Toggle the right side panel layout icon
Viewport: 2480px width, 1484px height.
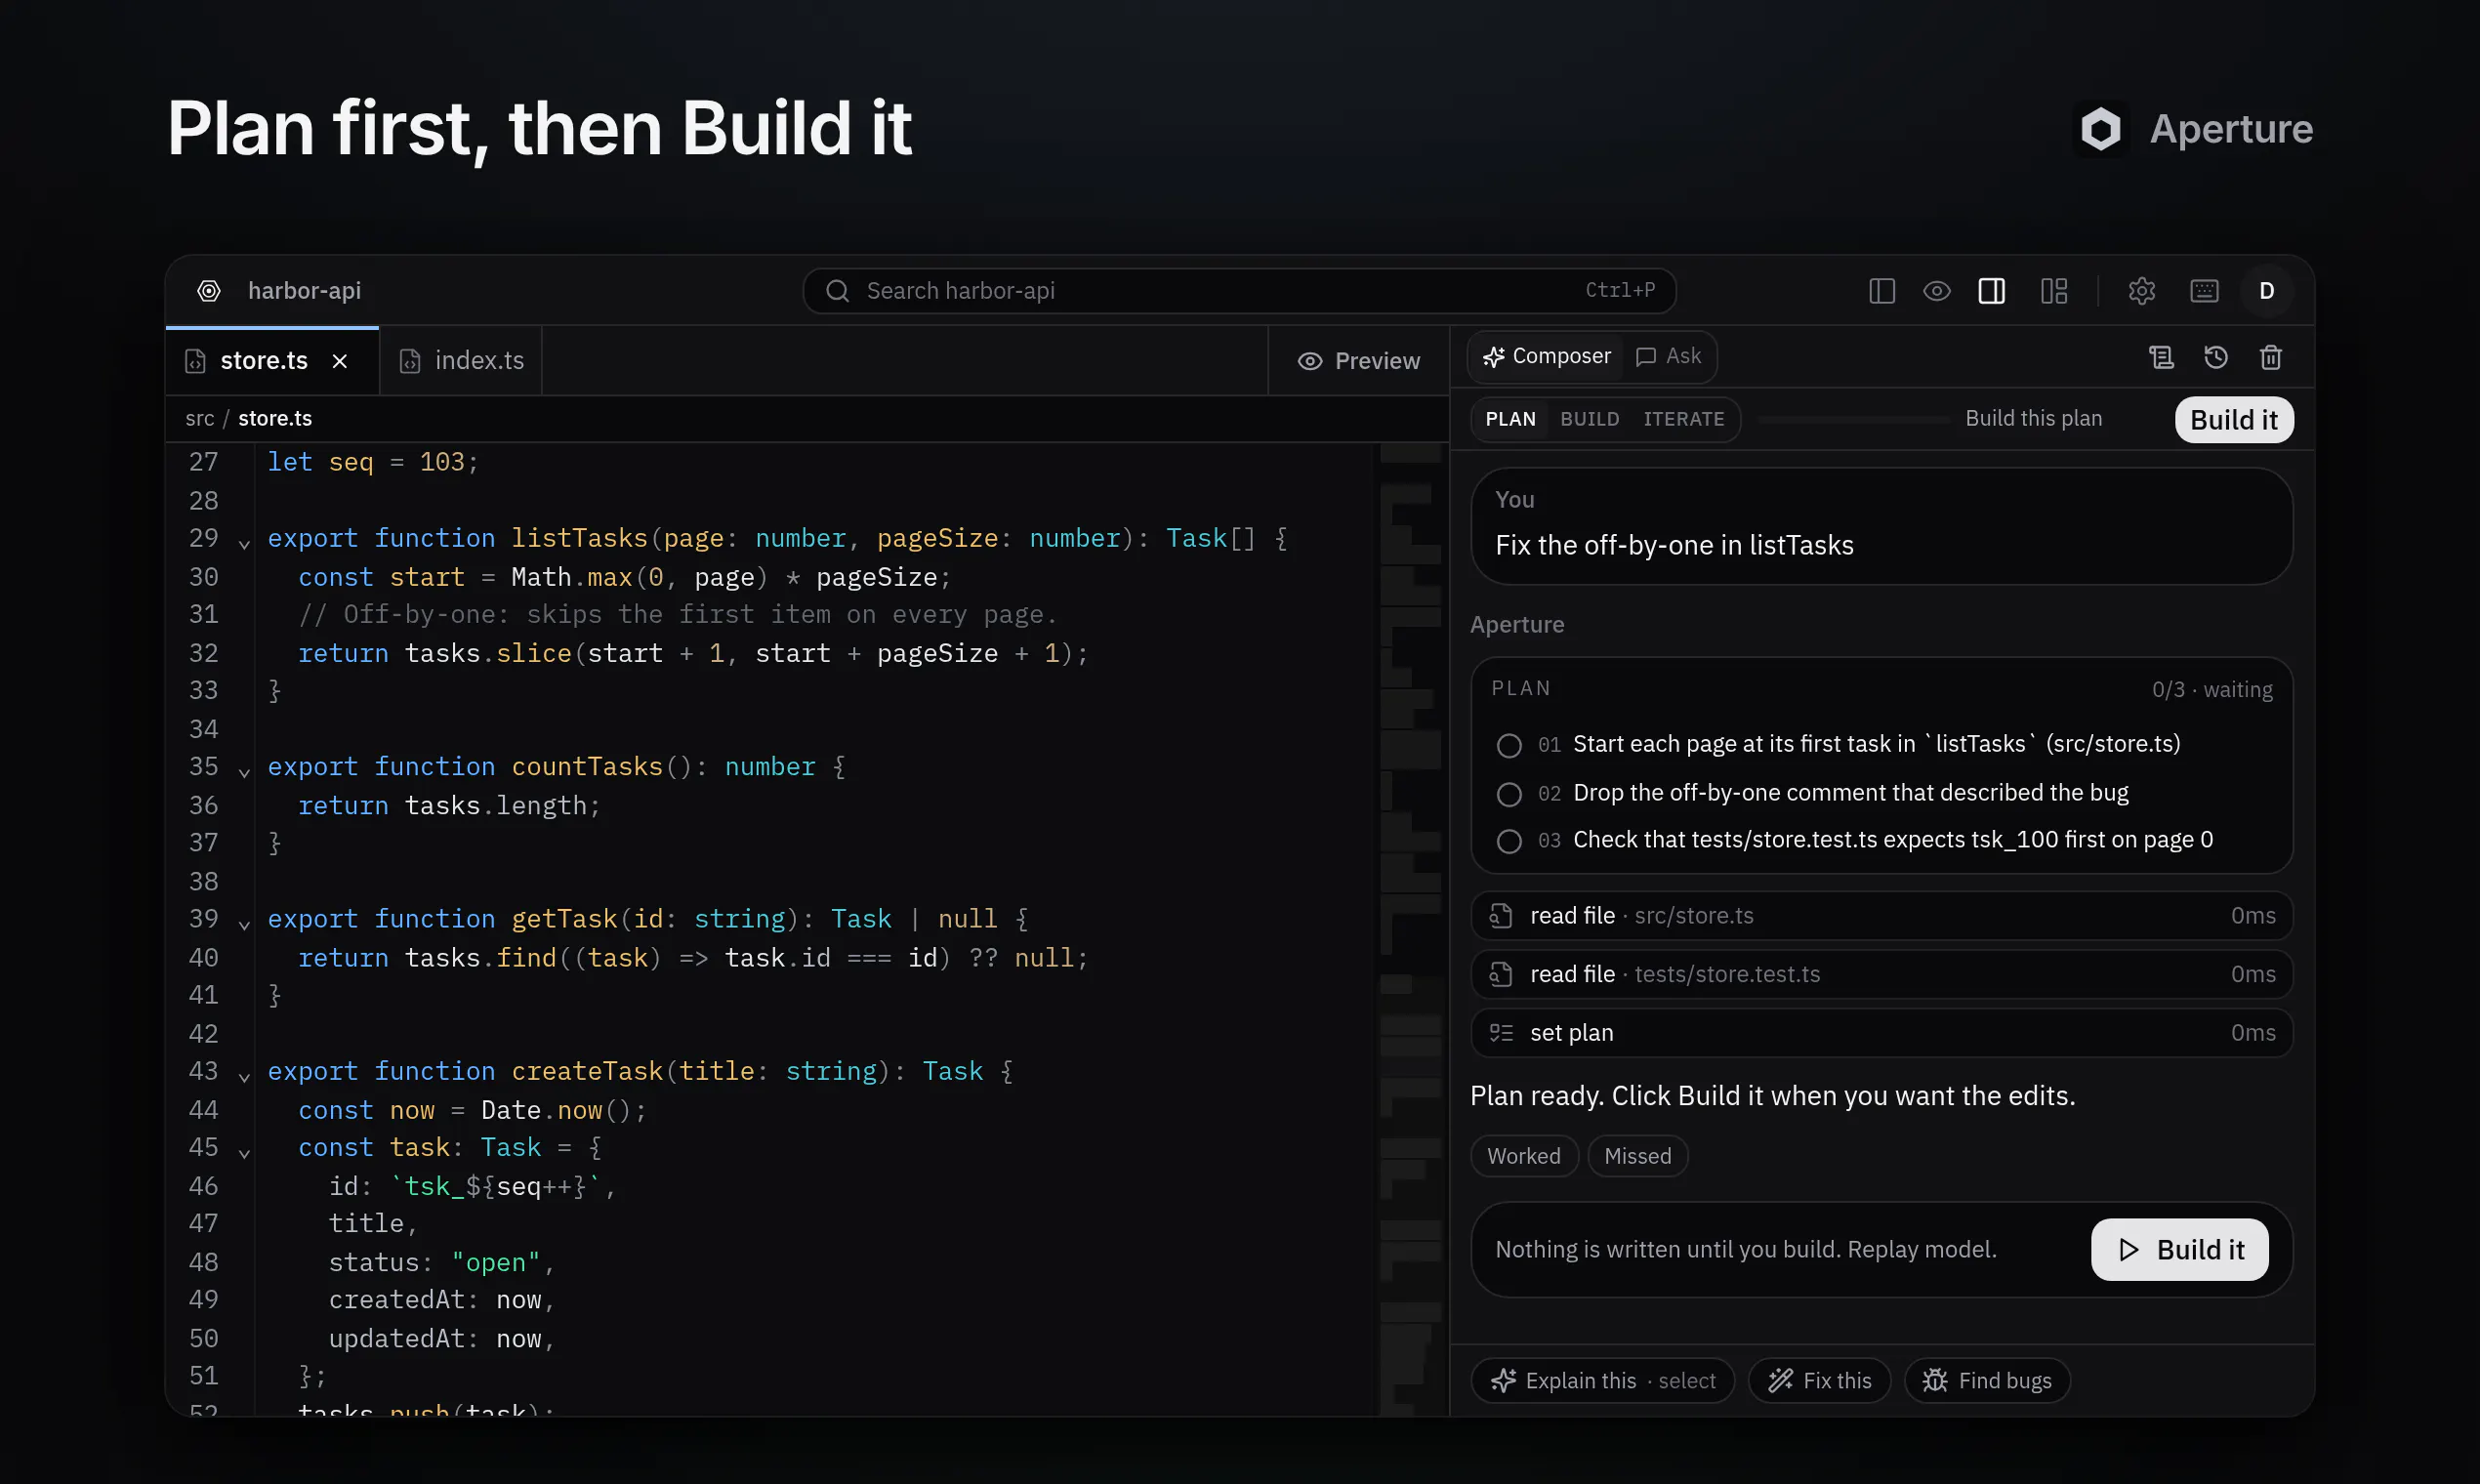tap(1992, 291)
